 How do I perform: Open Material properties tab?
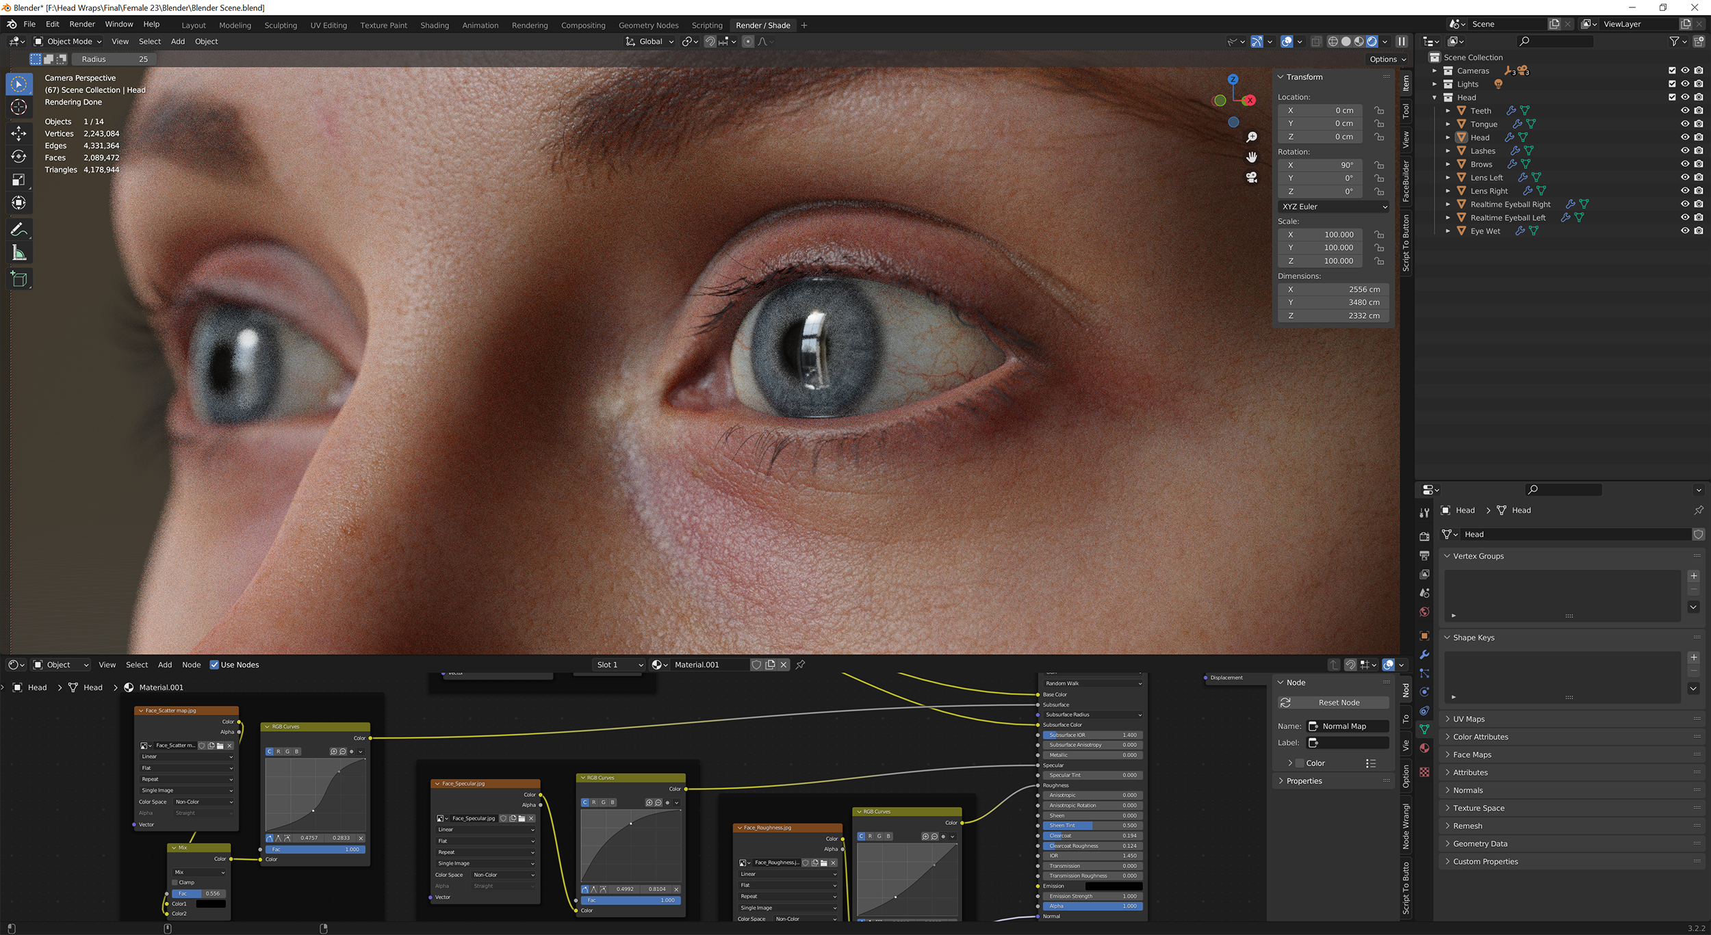click(x=1424, y=748)
